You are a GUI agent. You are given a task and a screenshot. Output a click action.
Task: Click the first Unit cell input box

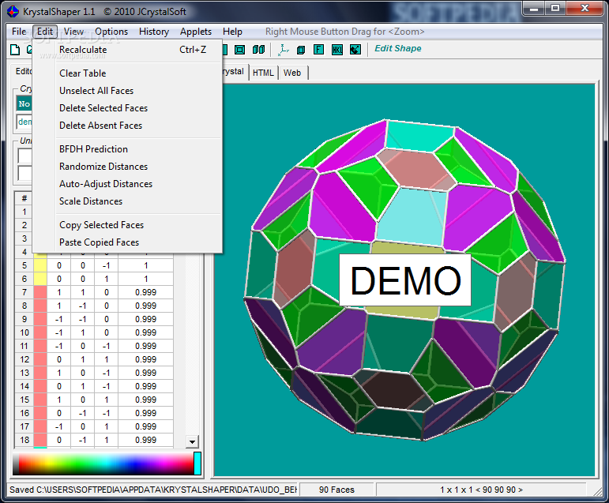pyautogui.click(x=24, y=156)
